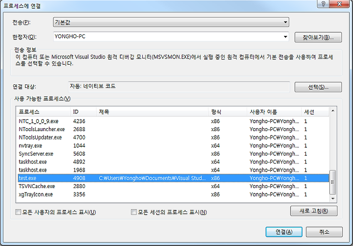Screen dimensions: 353x246
Task: Click the 선택(S)... select button
Action: click(x=318, y=87)
